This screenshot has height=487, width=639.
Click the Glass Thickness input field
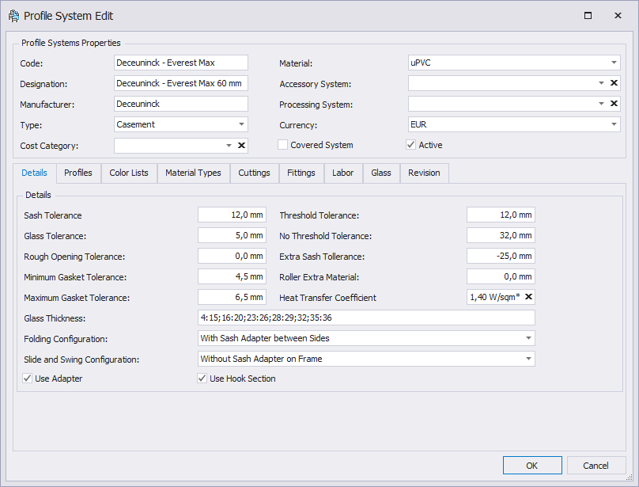tap(366, 318)
